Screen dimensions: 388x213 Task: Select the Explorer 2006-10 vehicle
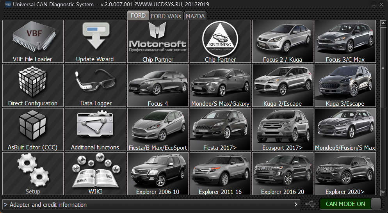[x=158, y=174]
